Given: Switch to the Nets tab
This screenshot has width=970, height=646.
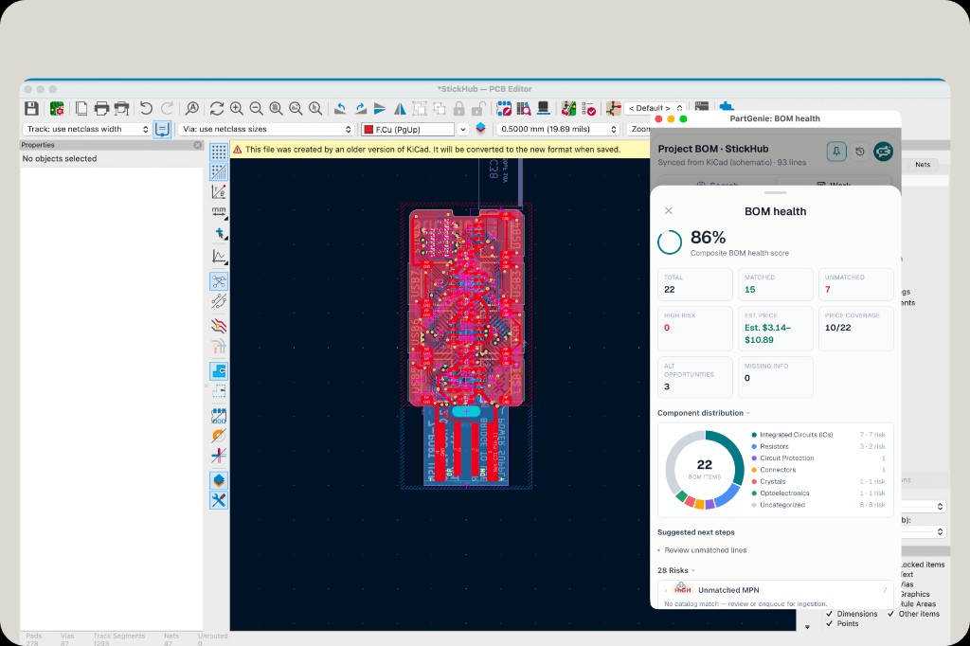Looking at the screenshot, I should click(x=923, y=165).
